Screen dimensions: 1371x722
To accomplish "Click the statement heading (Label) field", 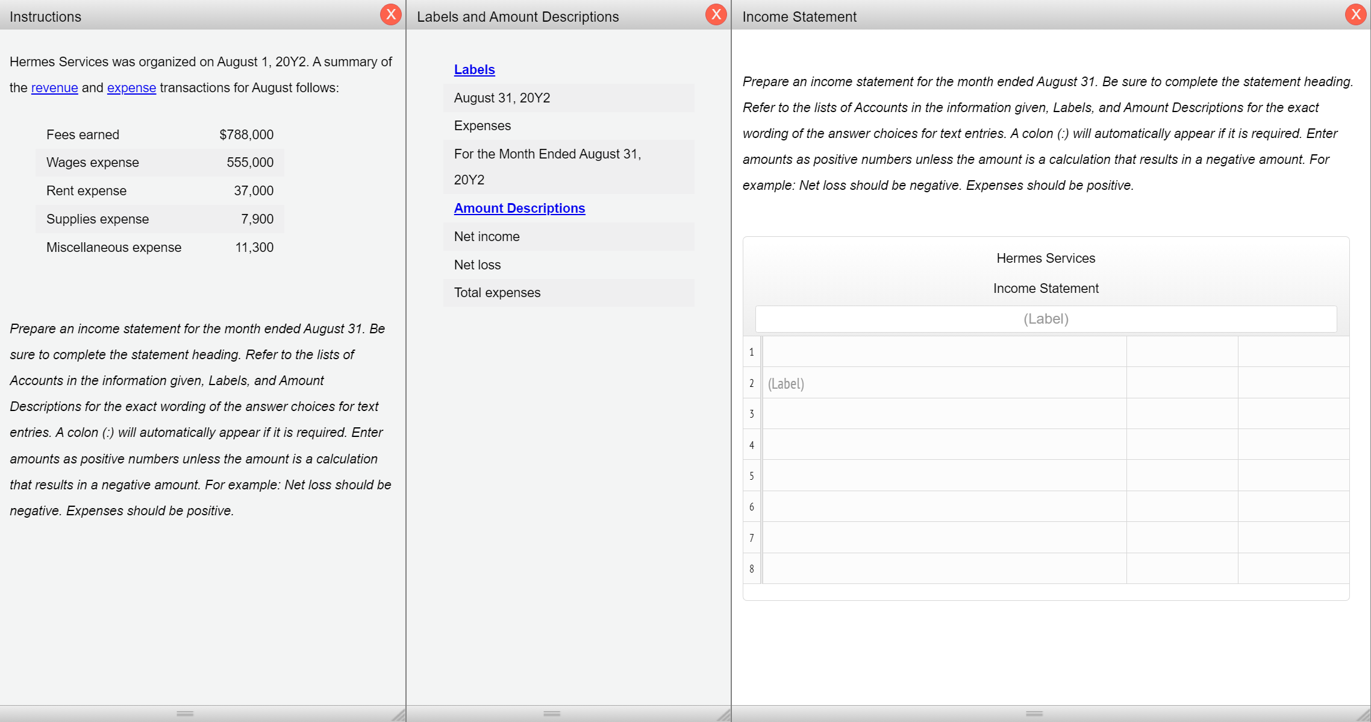I will pyautogui.click(x=1046, y=319).
